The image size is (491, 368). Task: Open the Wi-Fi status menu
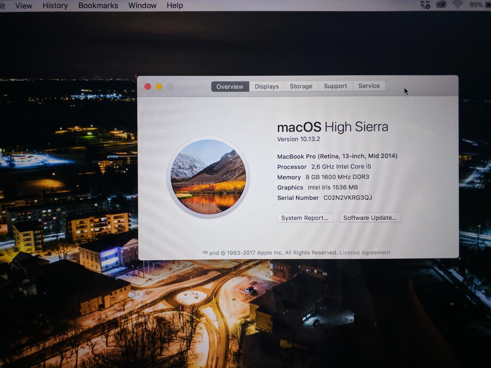(457, 5)
